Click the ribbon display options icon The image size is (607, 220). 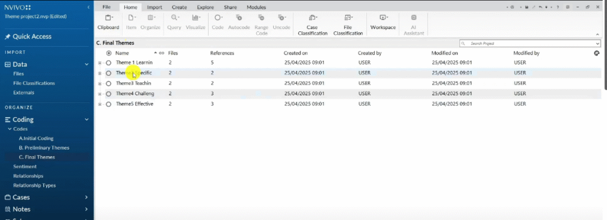coord(568,7)
